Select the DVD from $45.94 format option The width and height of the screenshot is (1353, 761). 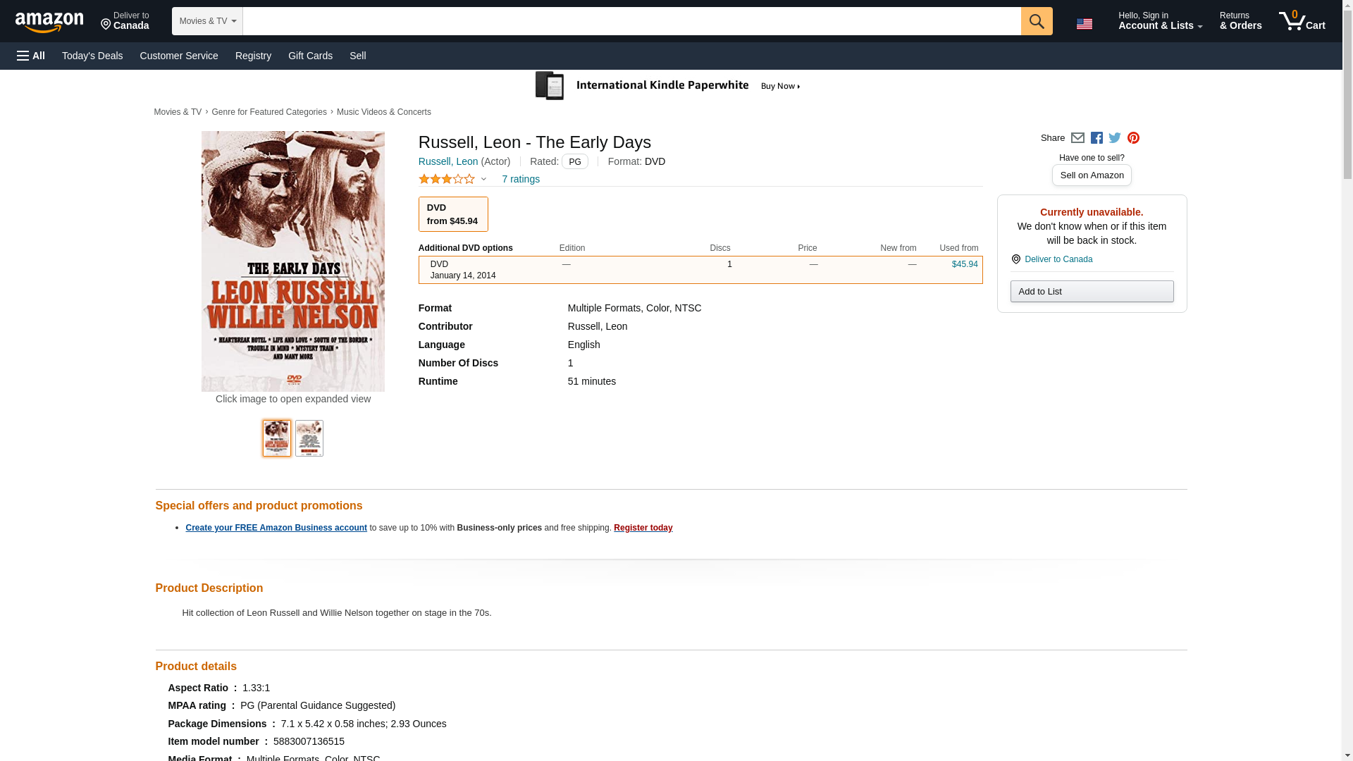[453, 214]
